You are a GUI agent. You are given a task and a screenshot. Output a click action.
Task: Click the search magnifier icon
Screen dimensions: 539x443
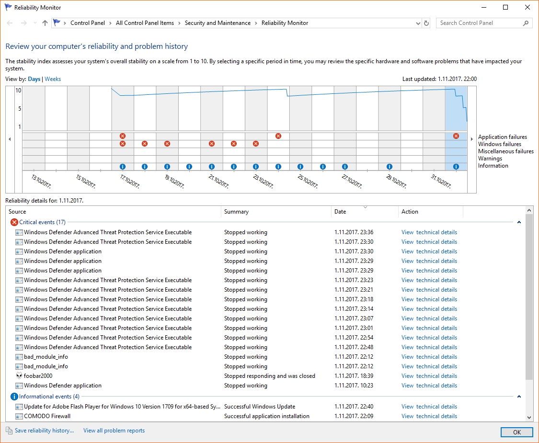[526, 23]
